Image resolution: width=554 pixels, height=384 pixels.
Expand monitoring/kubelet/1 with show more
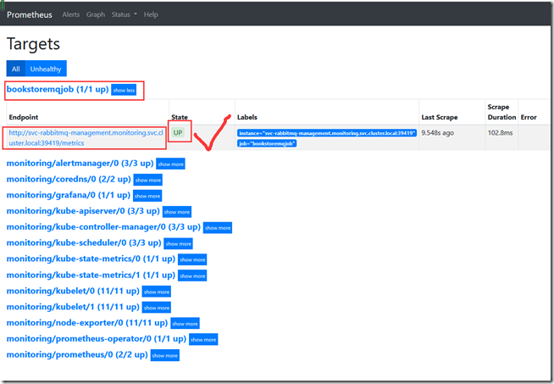[157, 308]
